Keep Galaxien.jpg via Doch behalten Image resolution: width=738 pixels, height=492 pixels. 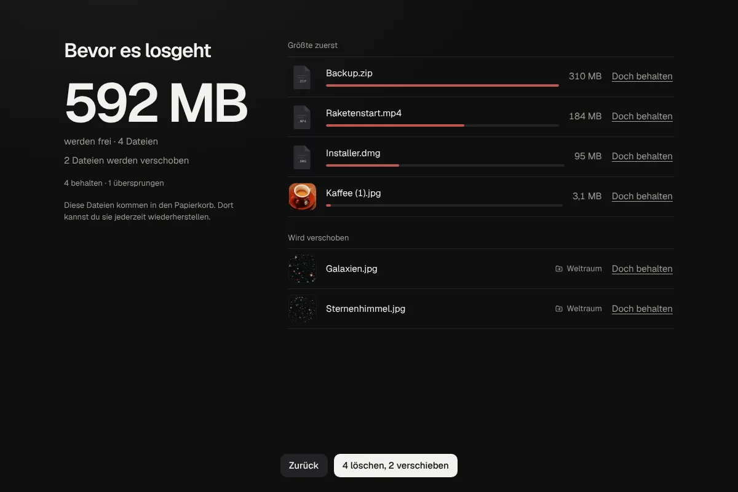(x=642, y=269)
